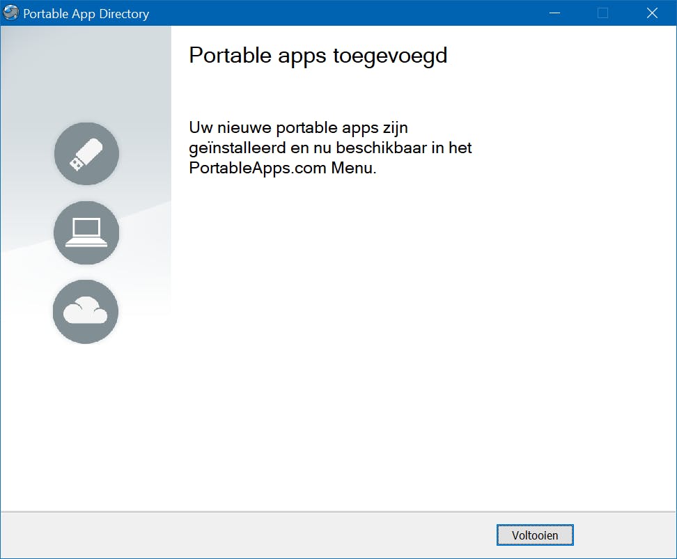This screenshot has width=677, height=559.
Task: Click the disabled maximize window button
Action: (603, 13)
